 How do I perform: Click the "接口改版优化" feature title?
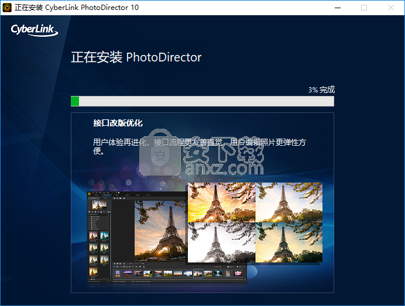[x=118, y=123]
